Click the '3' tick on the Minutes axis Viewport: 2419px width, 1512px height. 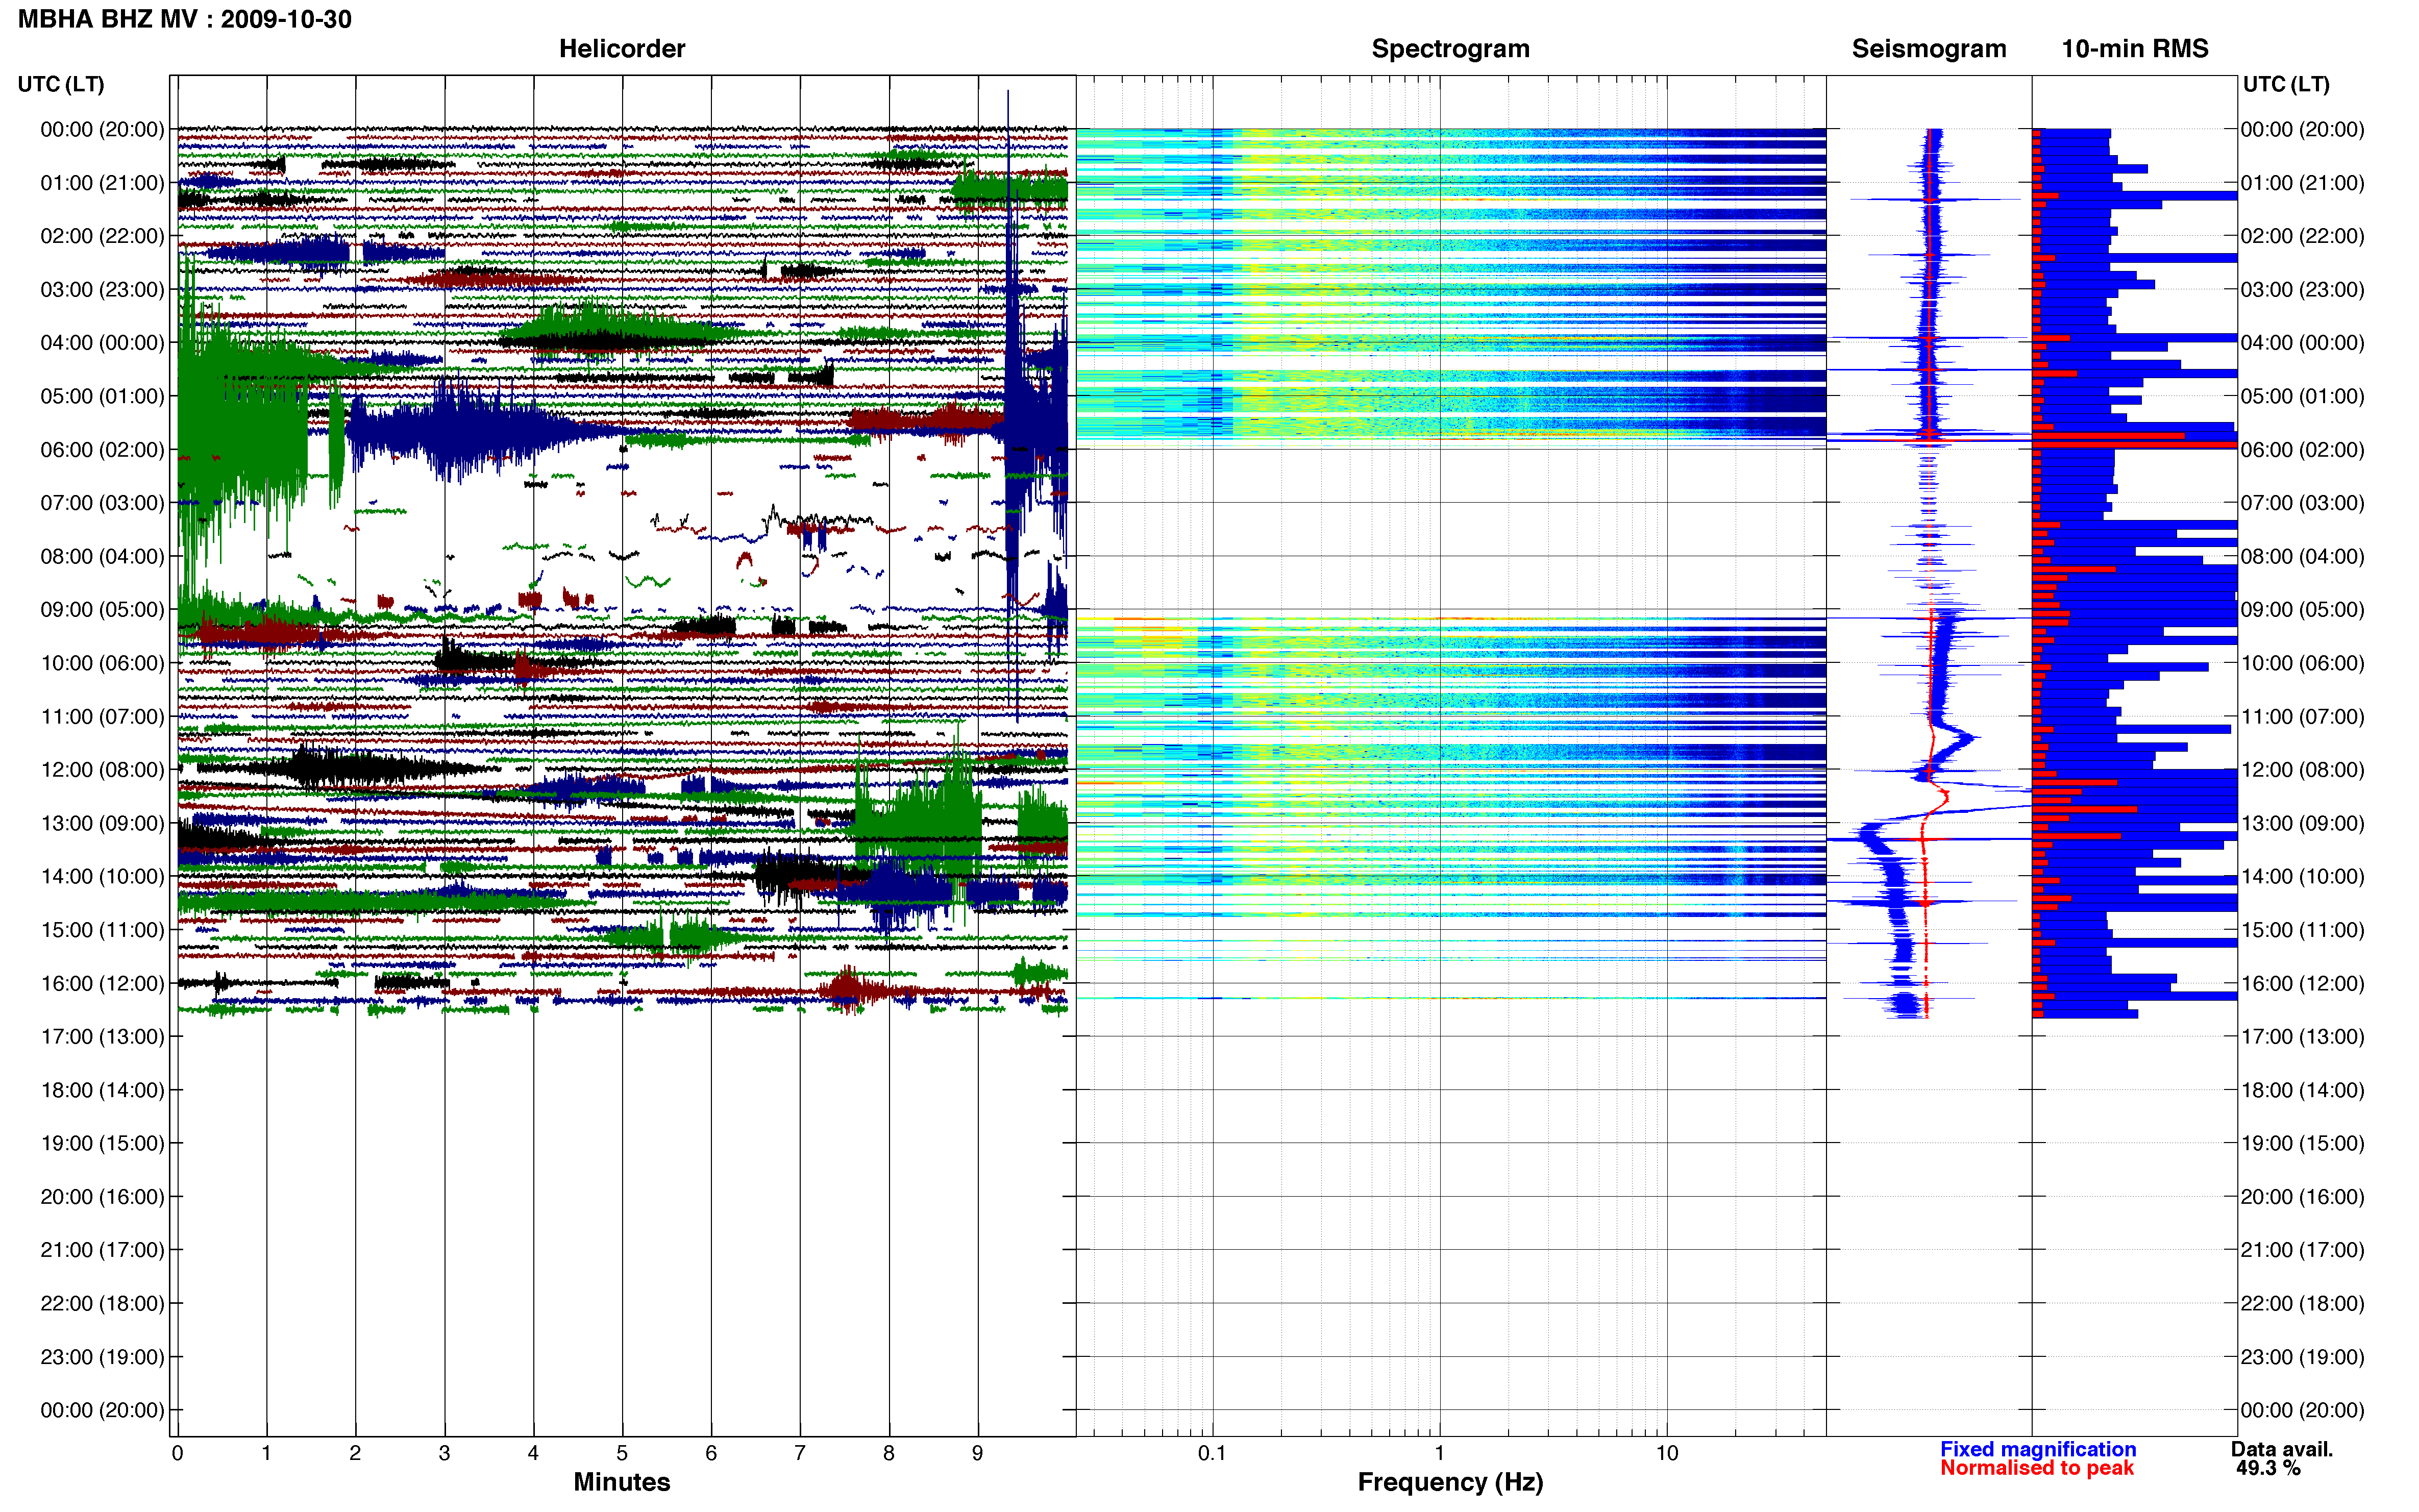[x=444, y=1453]
